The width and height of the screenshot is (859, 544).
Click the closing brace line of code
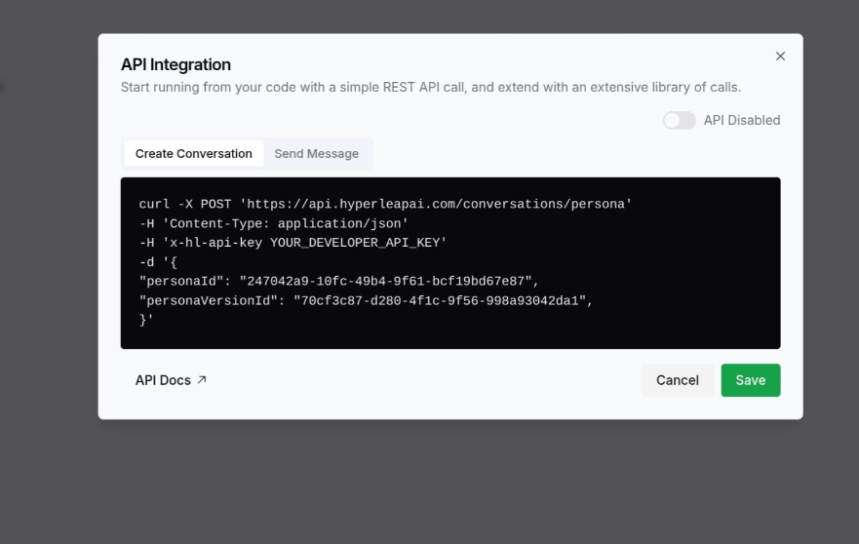tap(145, 320)
